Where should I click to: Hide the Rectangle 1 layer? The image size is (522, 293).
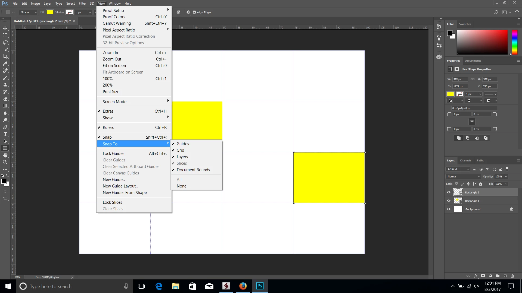(x=449, y=201)
